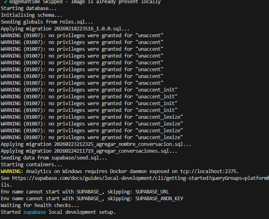Screen dimensions: 269x219
Task: Click the wrapped 'ils.' text line
Action: coord(6,185)
